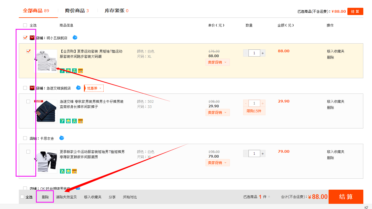The width and height of the screenshot is (372, 209).
Task: Click the charity 公益宝贝 icon under the jeans item
Action: [x=68, y=121]
